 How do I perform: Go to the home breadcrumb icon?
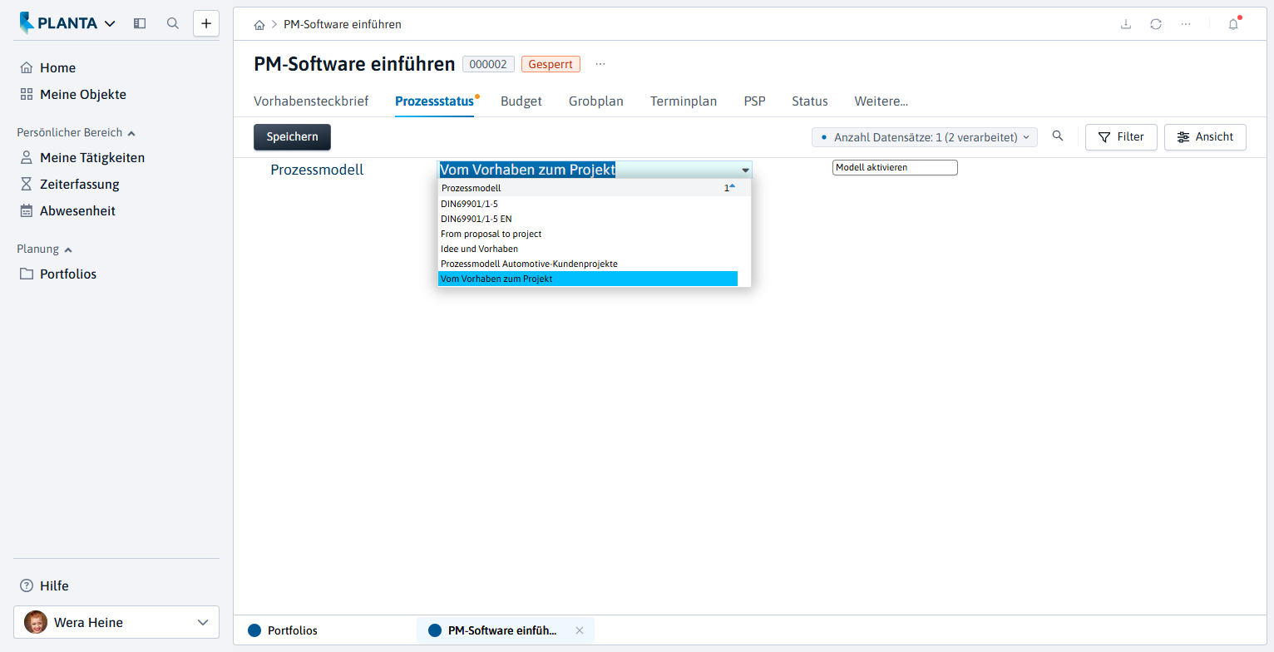pyautogui.click(x=259, y=25)
